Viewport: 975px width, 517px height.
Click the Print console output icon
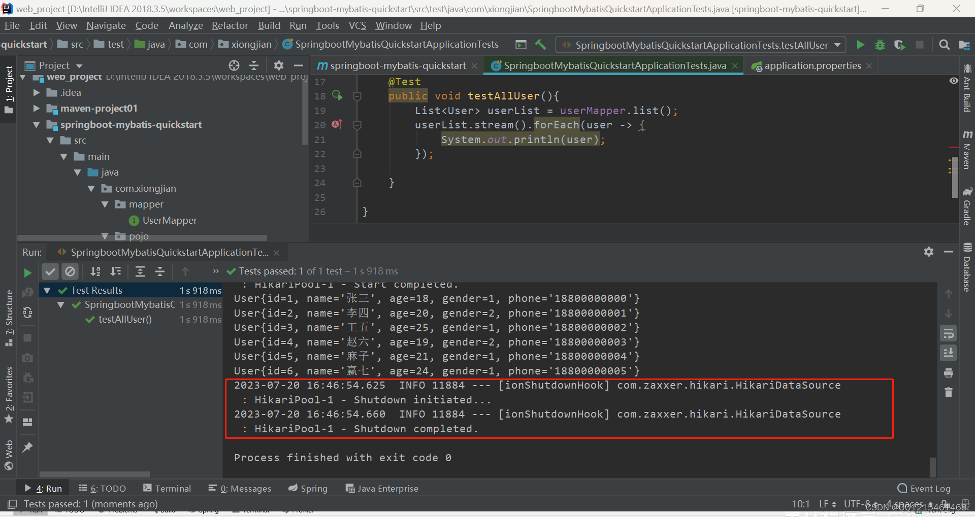pyautogui.click(x=949, y=373)
